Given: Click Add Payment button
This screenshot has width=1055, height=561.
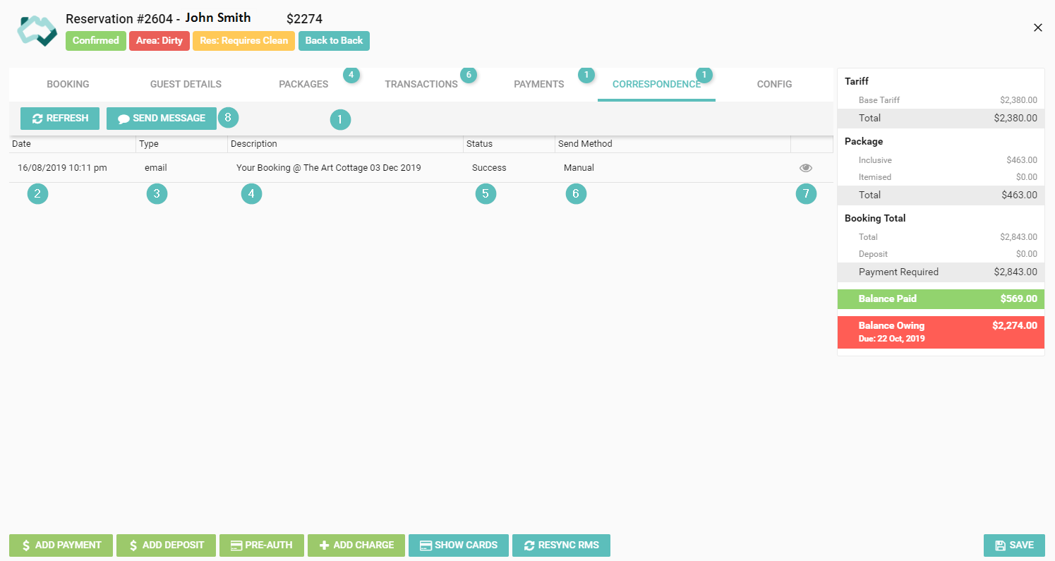Looking at the screenshot, I should click(x=61, y=545).
